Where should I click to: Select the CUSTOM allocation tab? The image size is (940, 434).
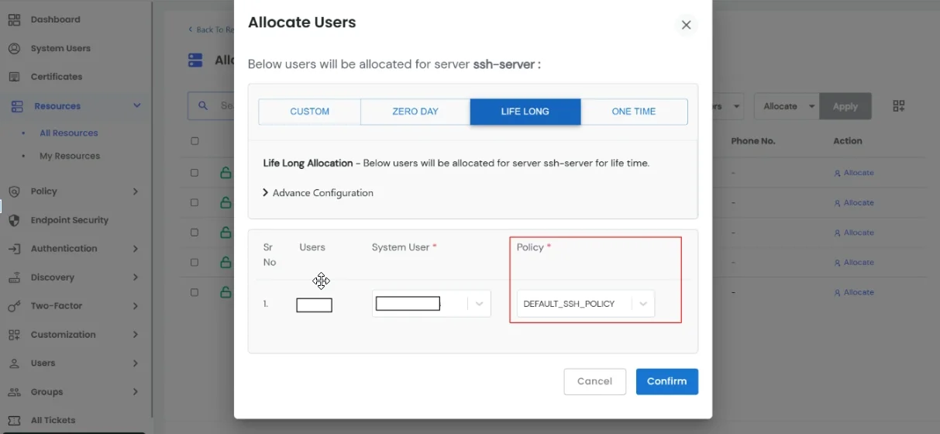coord(310,112)
